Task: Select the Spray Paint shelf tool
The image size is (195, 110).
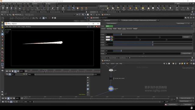Action: click(x=53, y=9)
